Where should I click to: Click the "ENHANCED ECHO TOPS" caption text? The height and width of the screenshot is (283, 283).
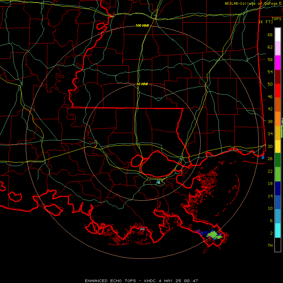tap(110, 281)
